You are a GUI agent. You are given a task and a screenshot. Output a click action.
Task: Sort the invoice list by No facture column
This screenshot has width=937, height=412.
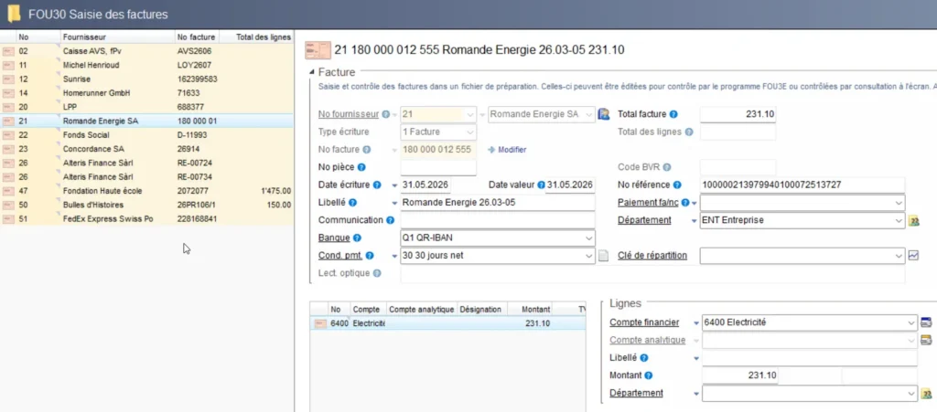tap(197, 37)
